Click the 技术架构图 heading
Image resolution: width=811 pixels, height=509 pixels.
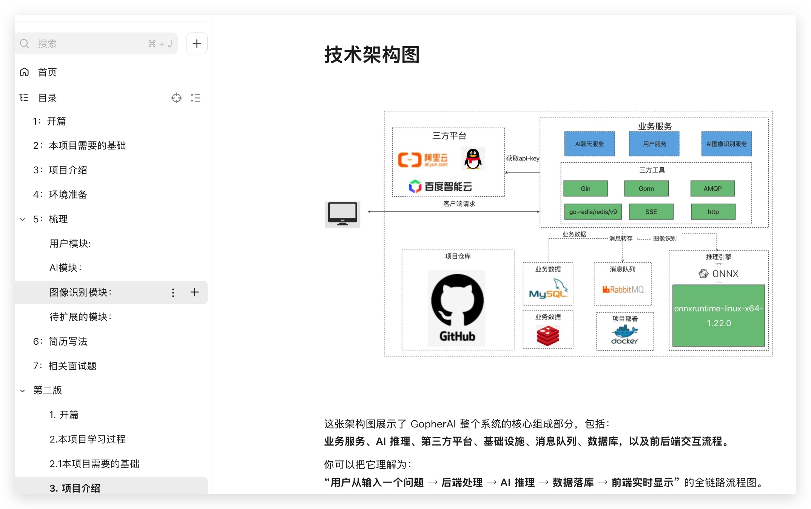[x=372, y=55]
